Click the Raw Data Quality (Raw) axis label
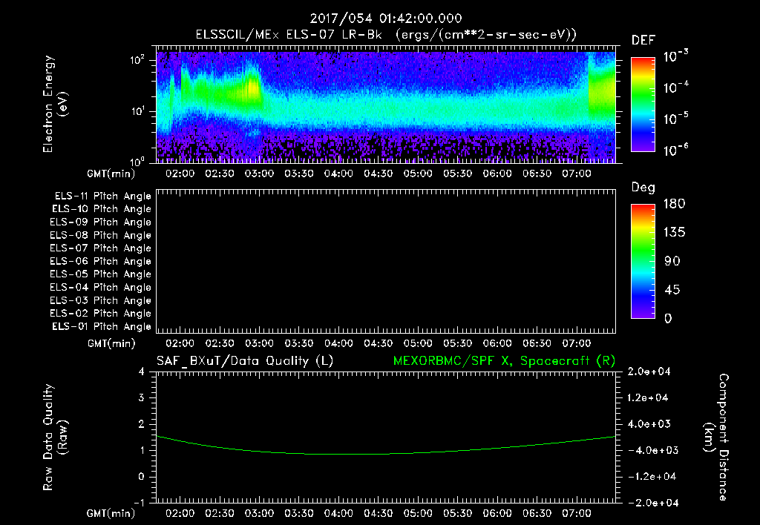 point(55,437)
